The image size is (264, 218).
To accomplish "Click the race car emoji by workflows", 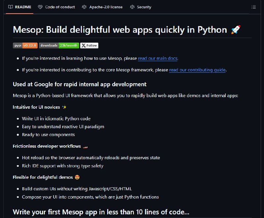I will pyautogui.click(x=85, y=146).
